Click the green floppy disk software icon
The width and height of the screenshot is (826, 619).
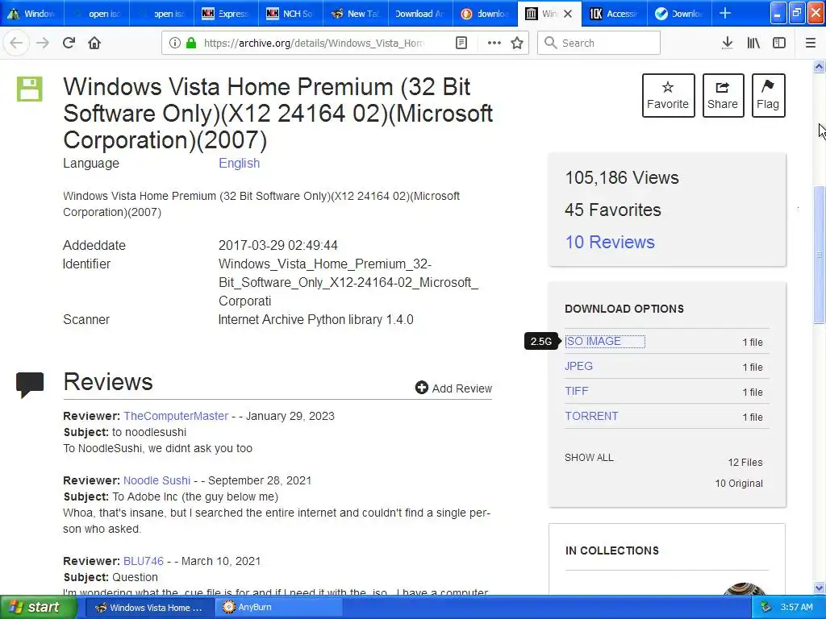pyautogui.click(x=30, y=89)
